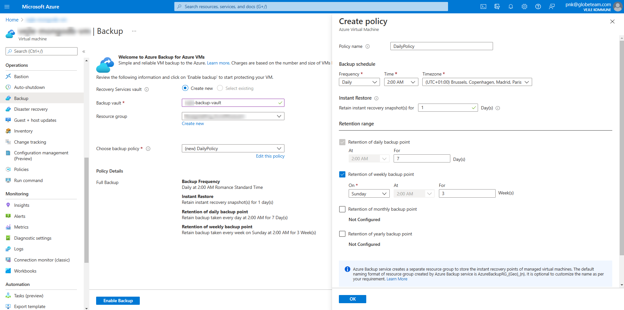Focus the sidebar Search (Ctrl+/) box
The image size is (624, 310).
pos(41,51)
